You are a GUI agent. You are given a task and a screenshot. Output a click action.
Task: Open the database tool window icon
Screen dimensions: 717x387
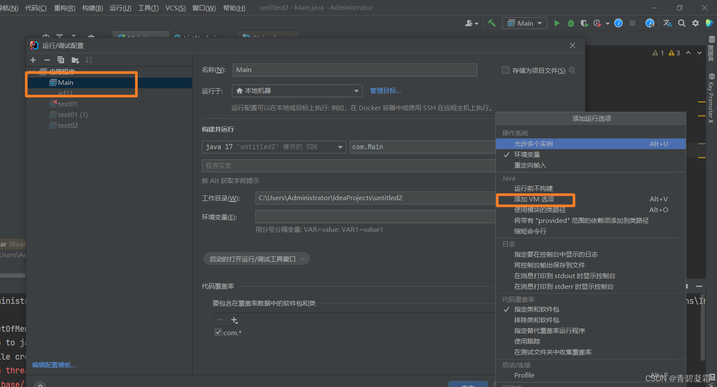711,39
